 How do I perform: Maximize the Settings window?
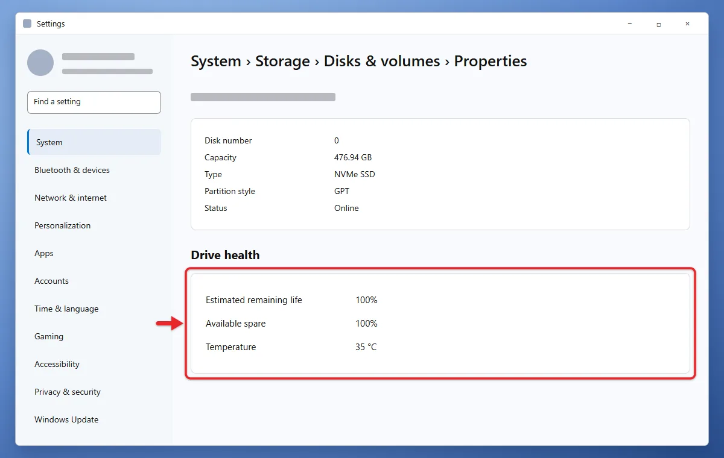658,24
